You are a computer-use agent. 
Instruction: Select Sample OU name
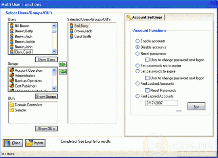point(21,110)
